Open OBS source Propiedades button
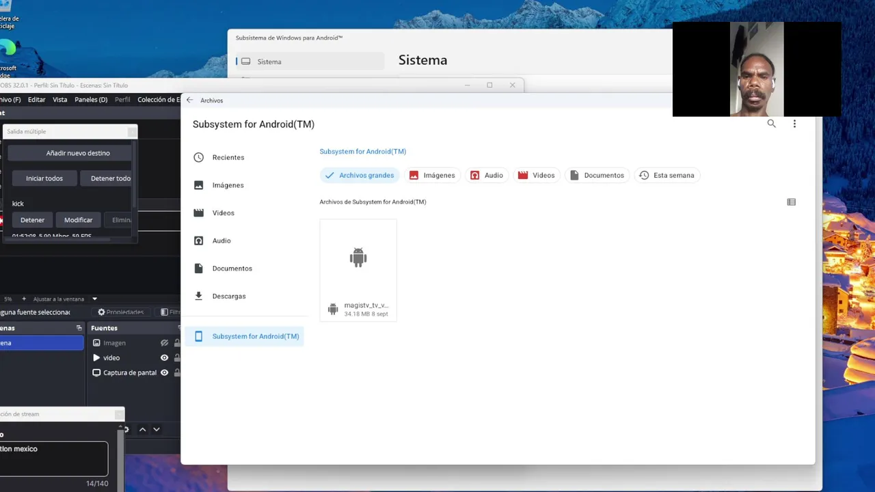Viewport: 875px width, 492px height. pyautogui.click(x=121, y=312)
